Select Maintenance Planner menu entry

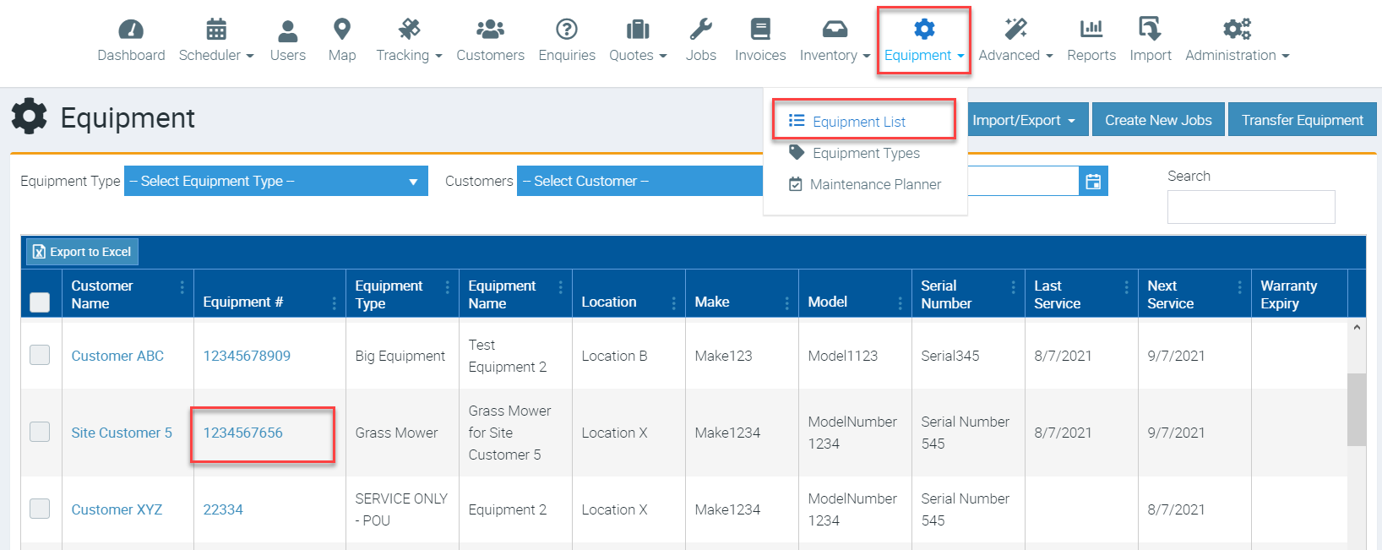874,184
